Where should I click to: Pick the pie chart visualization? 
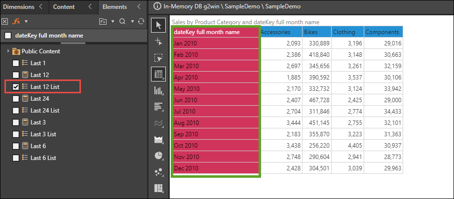click(x=158, y=156)
